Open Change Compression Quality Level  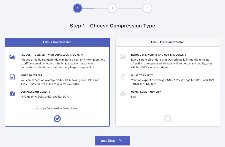pyautogui.click(x=57, y=108)
